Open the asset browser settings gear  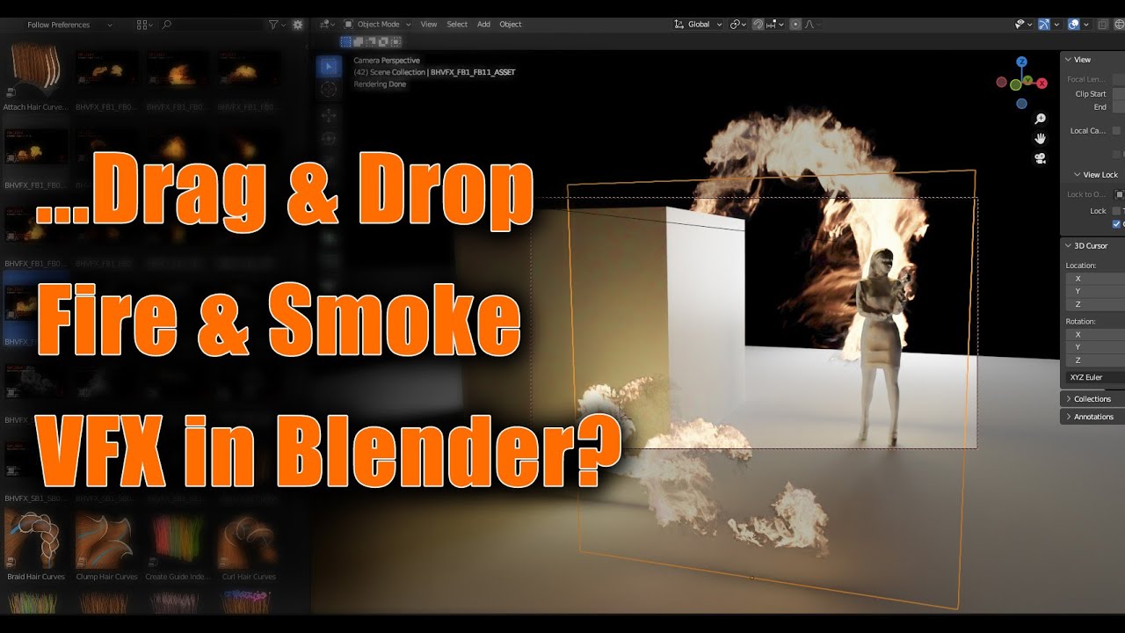tap(297, 25)
